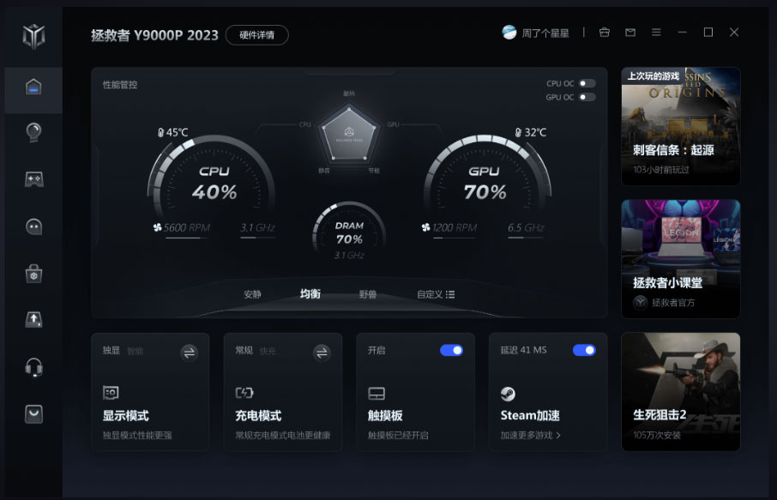
Task: Click the 硬件详情 button
Action: (x=256, y=35)
